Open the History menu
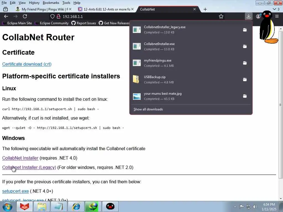The height and width of the screenshot is (212, 283). pos(34,3)
